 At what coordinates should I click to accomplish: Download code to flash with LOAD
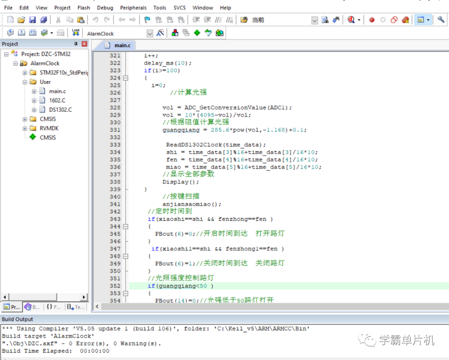pyautogui.click(x=76, y=33)
